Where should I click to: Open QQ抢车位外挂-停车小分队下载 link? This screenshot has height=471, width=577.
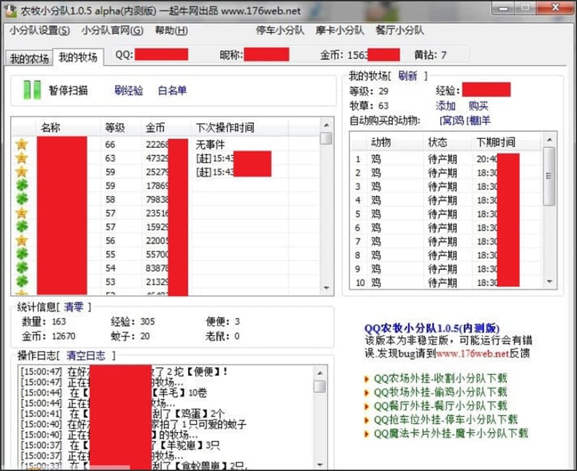click(x=446, y=419)
